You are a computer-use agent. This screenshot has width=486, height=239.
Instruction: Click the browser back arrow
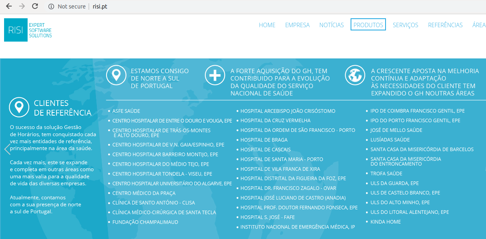pyautogui.click(x=9, y=6)
